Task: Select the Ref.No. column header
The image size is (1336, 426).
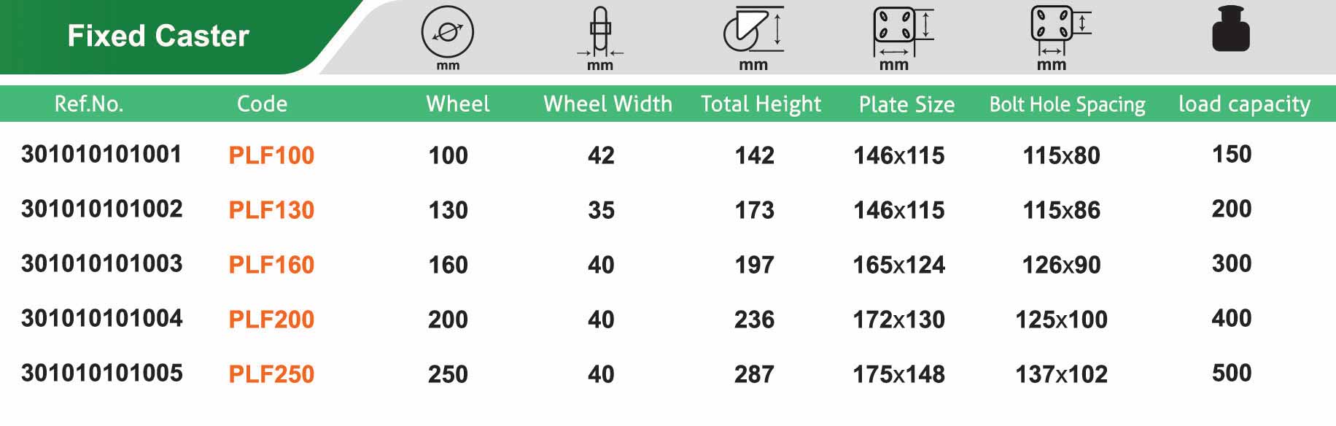Action: (x=89, y=104)
